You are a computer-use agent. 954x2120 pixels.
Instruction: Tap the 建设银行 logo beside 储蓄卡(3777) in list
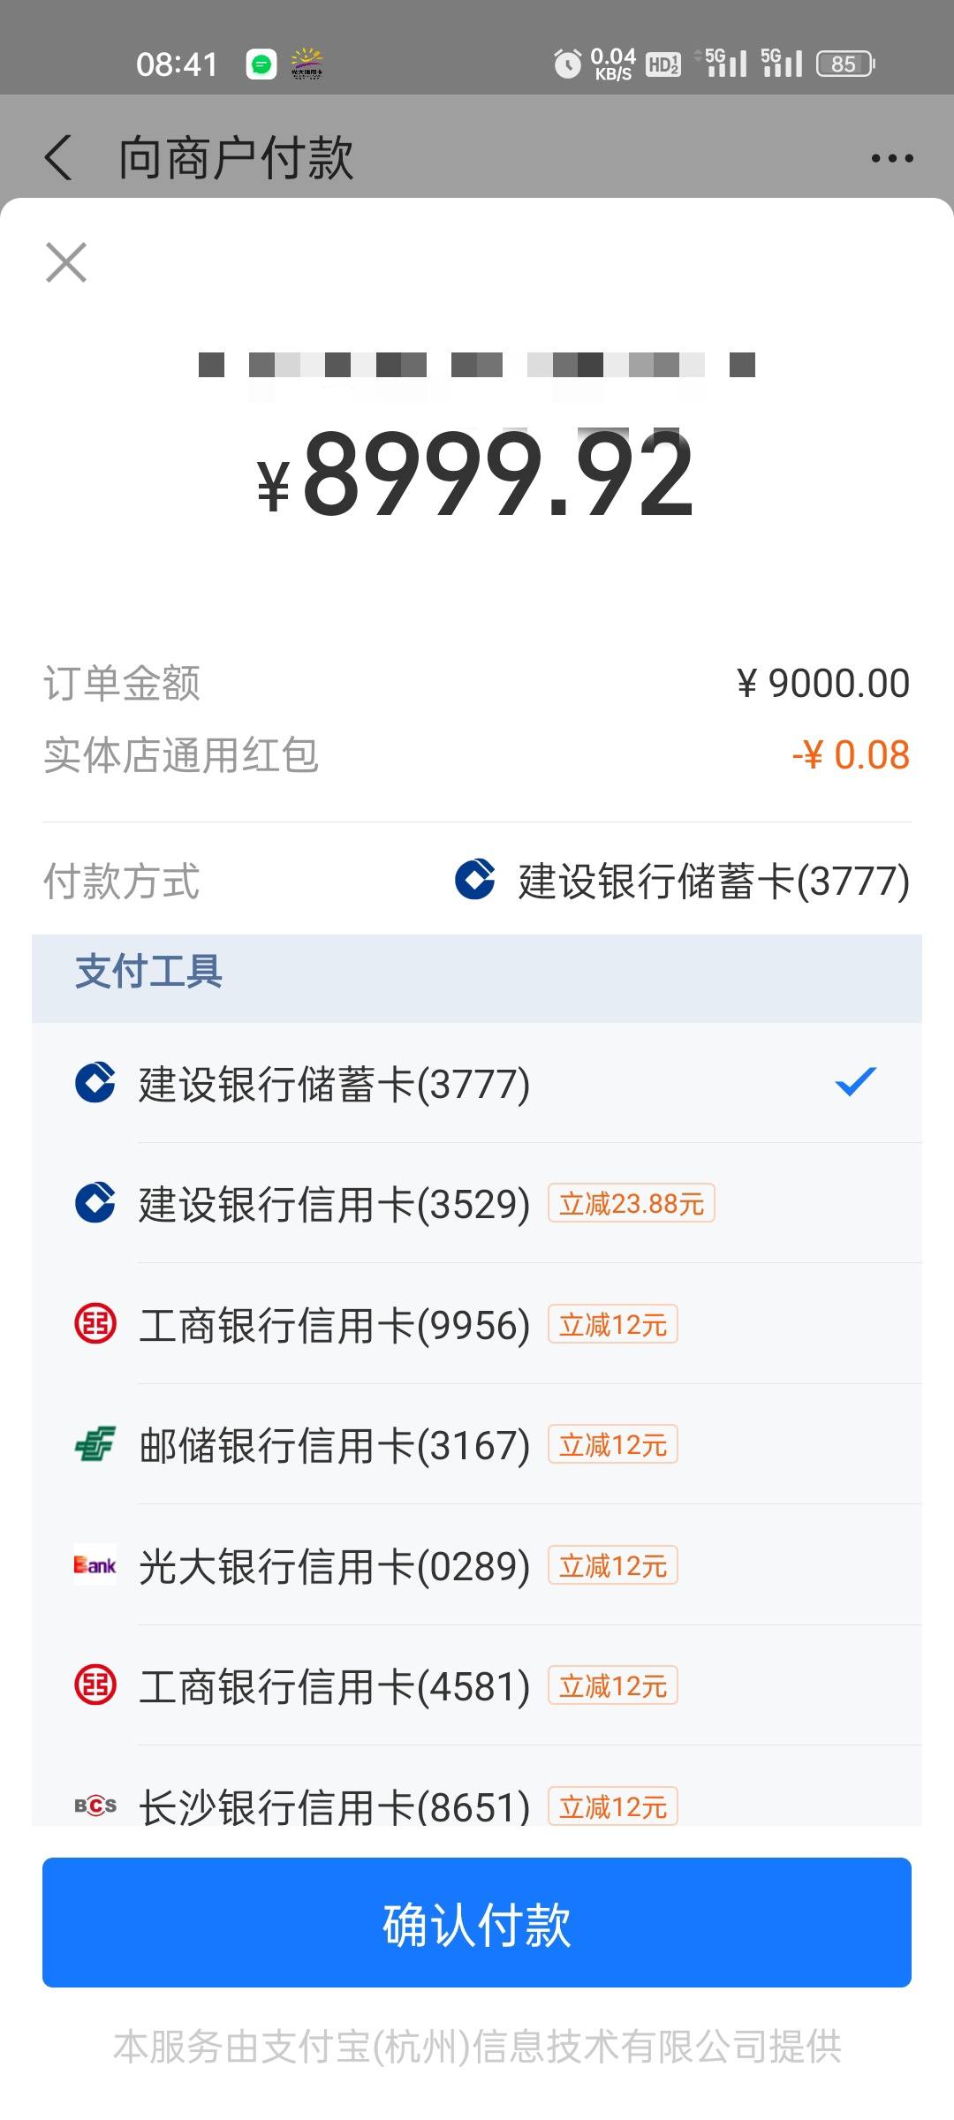(x=95, y=1083)
